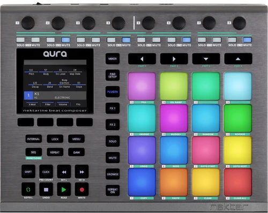Screen dimensions: 268x213
Task: Select the up arrow Part 4 button
Action: tap(238, 59)
